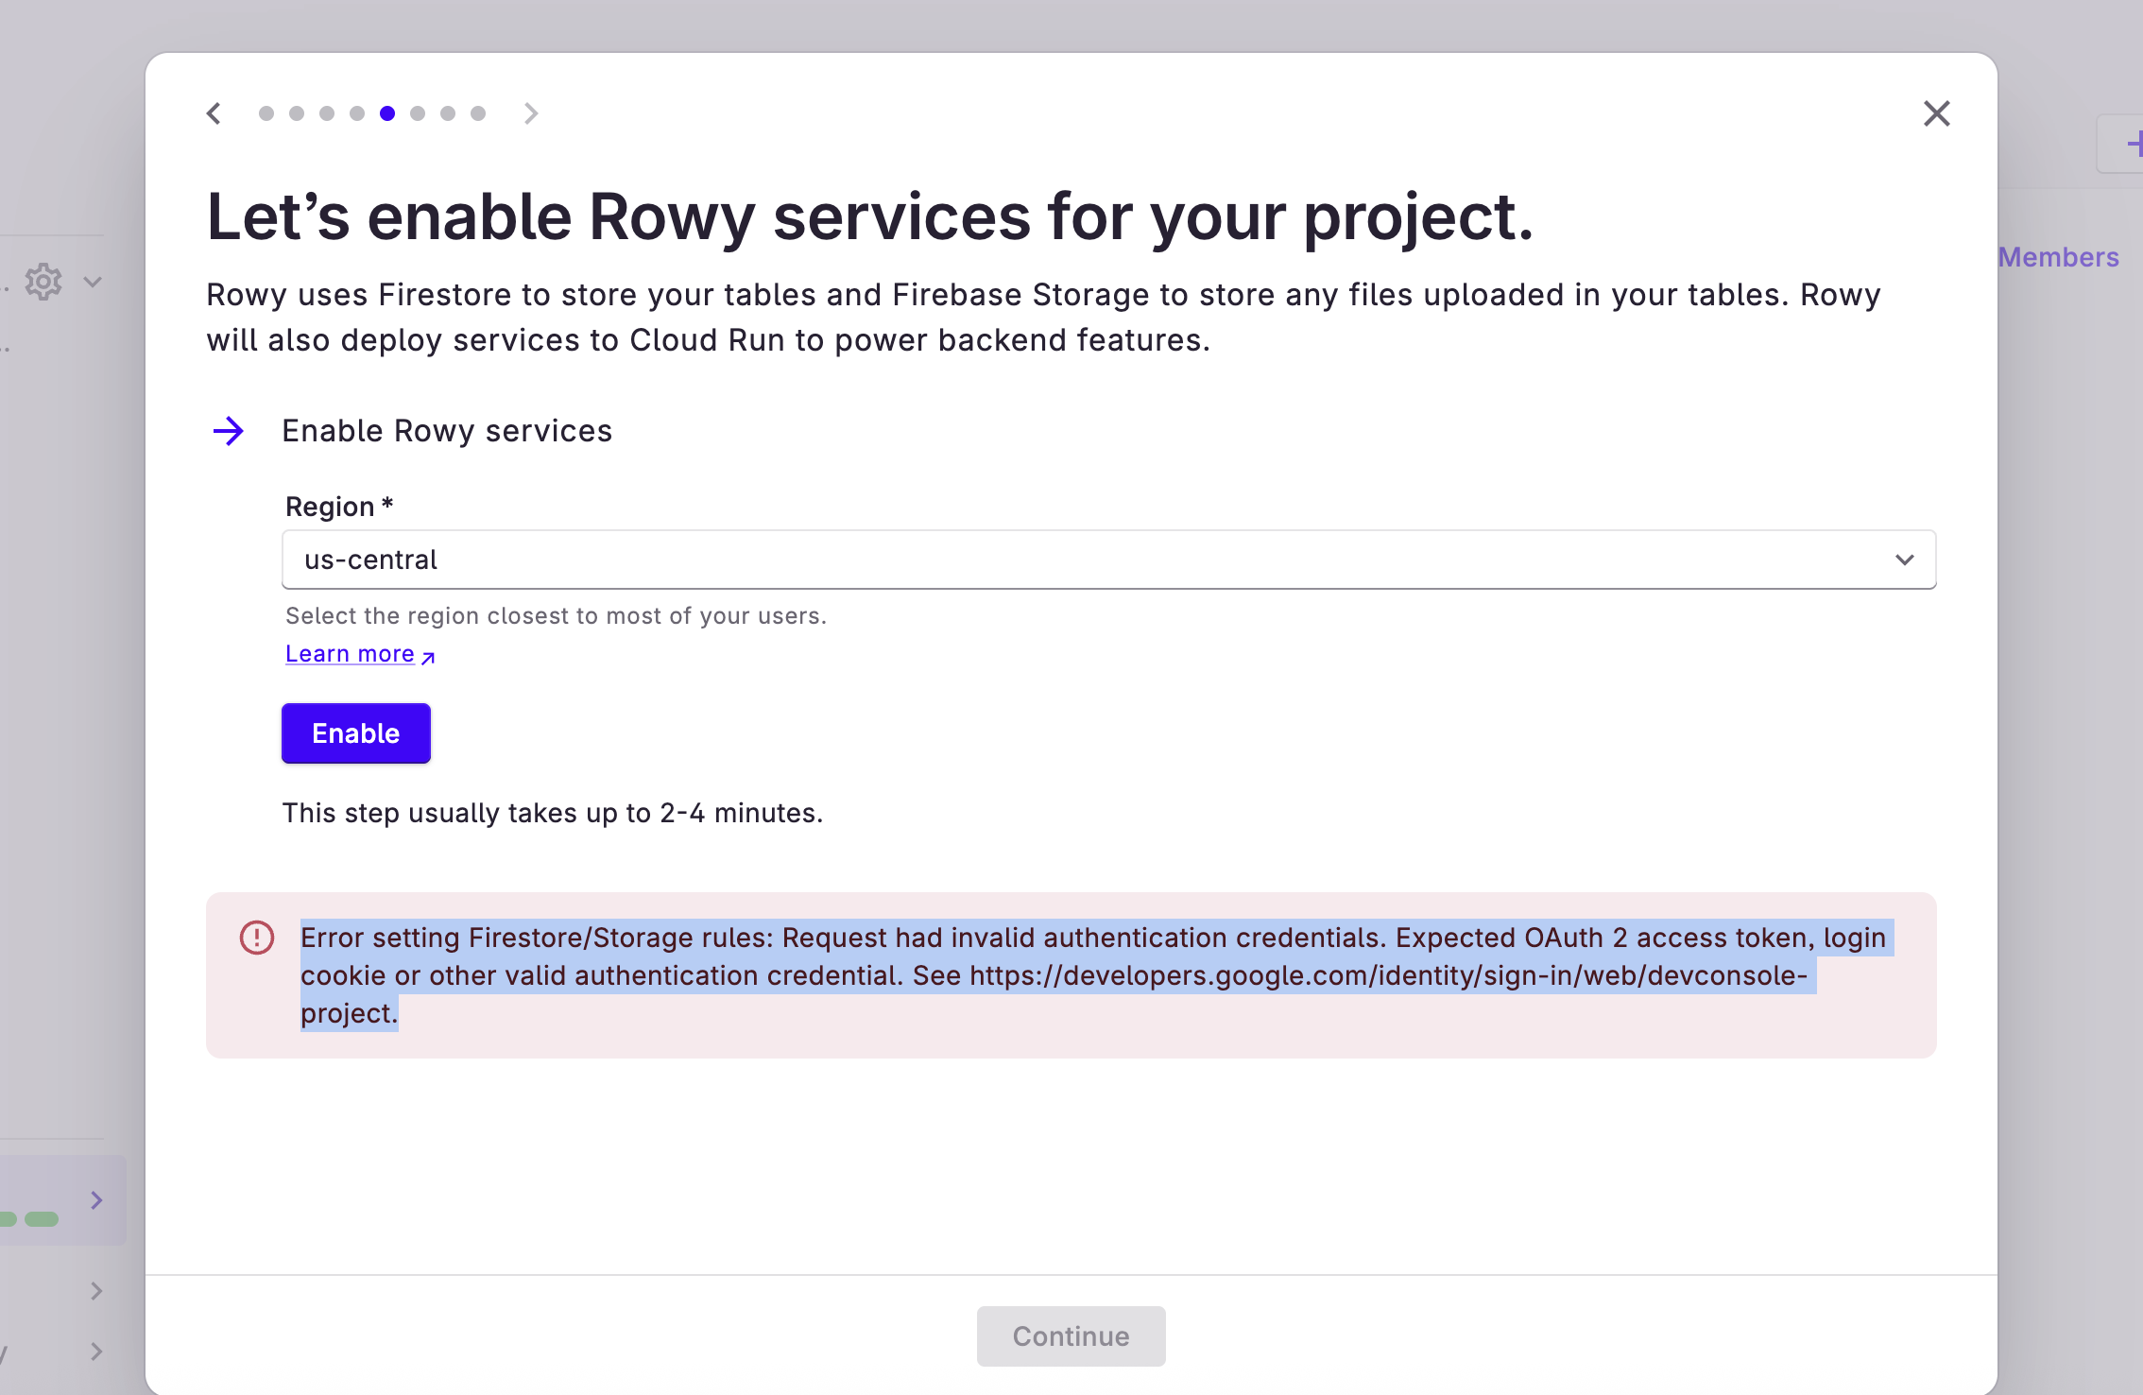
Task: Select the active fifth step dot
Action: pos(387,113)
